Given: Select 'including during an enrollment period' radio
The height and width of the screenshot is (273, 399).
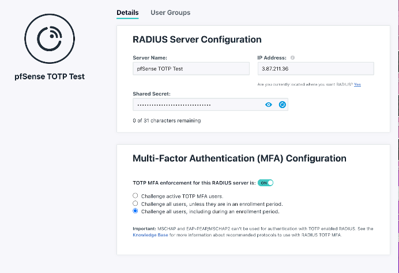Looking at the screenshot, I should pyautogui.click(x=135, y=211).
